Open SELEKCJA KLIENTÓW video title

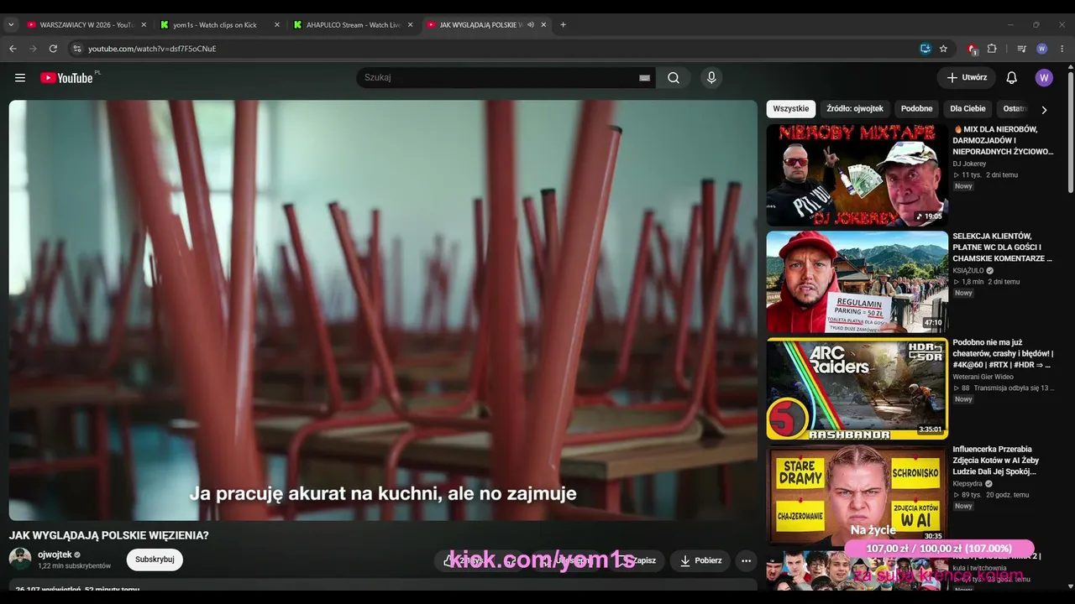pyautogui.click(x=1004, y=247)
